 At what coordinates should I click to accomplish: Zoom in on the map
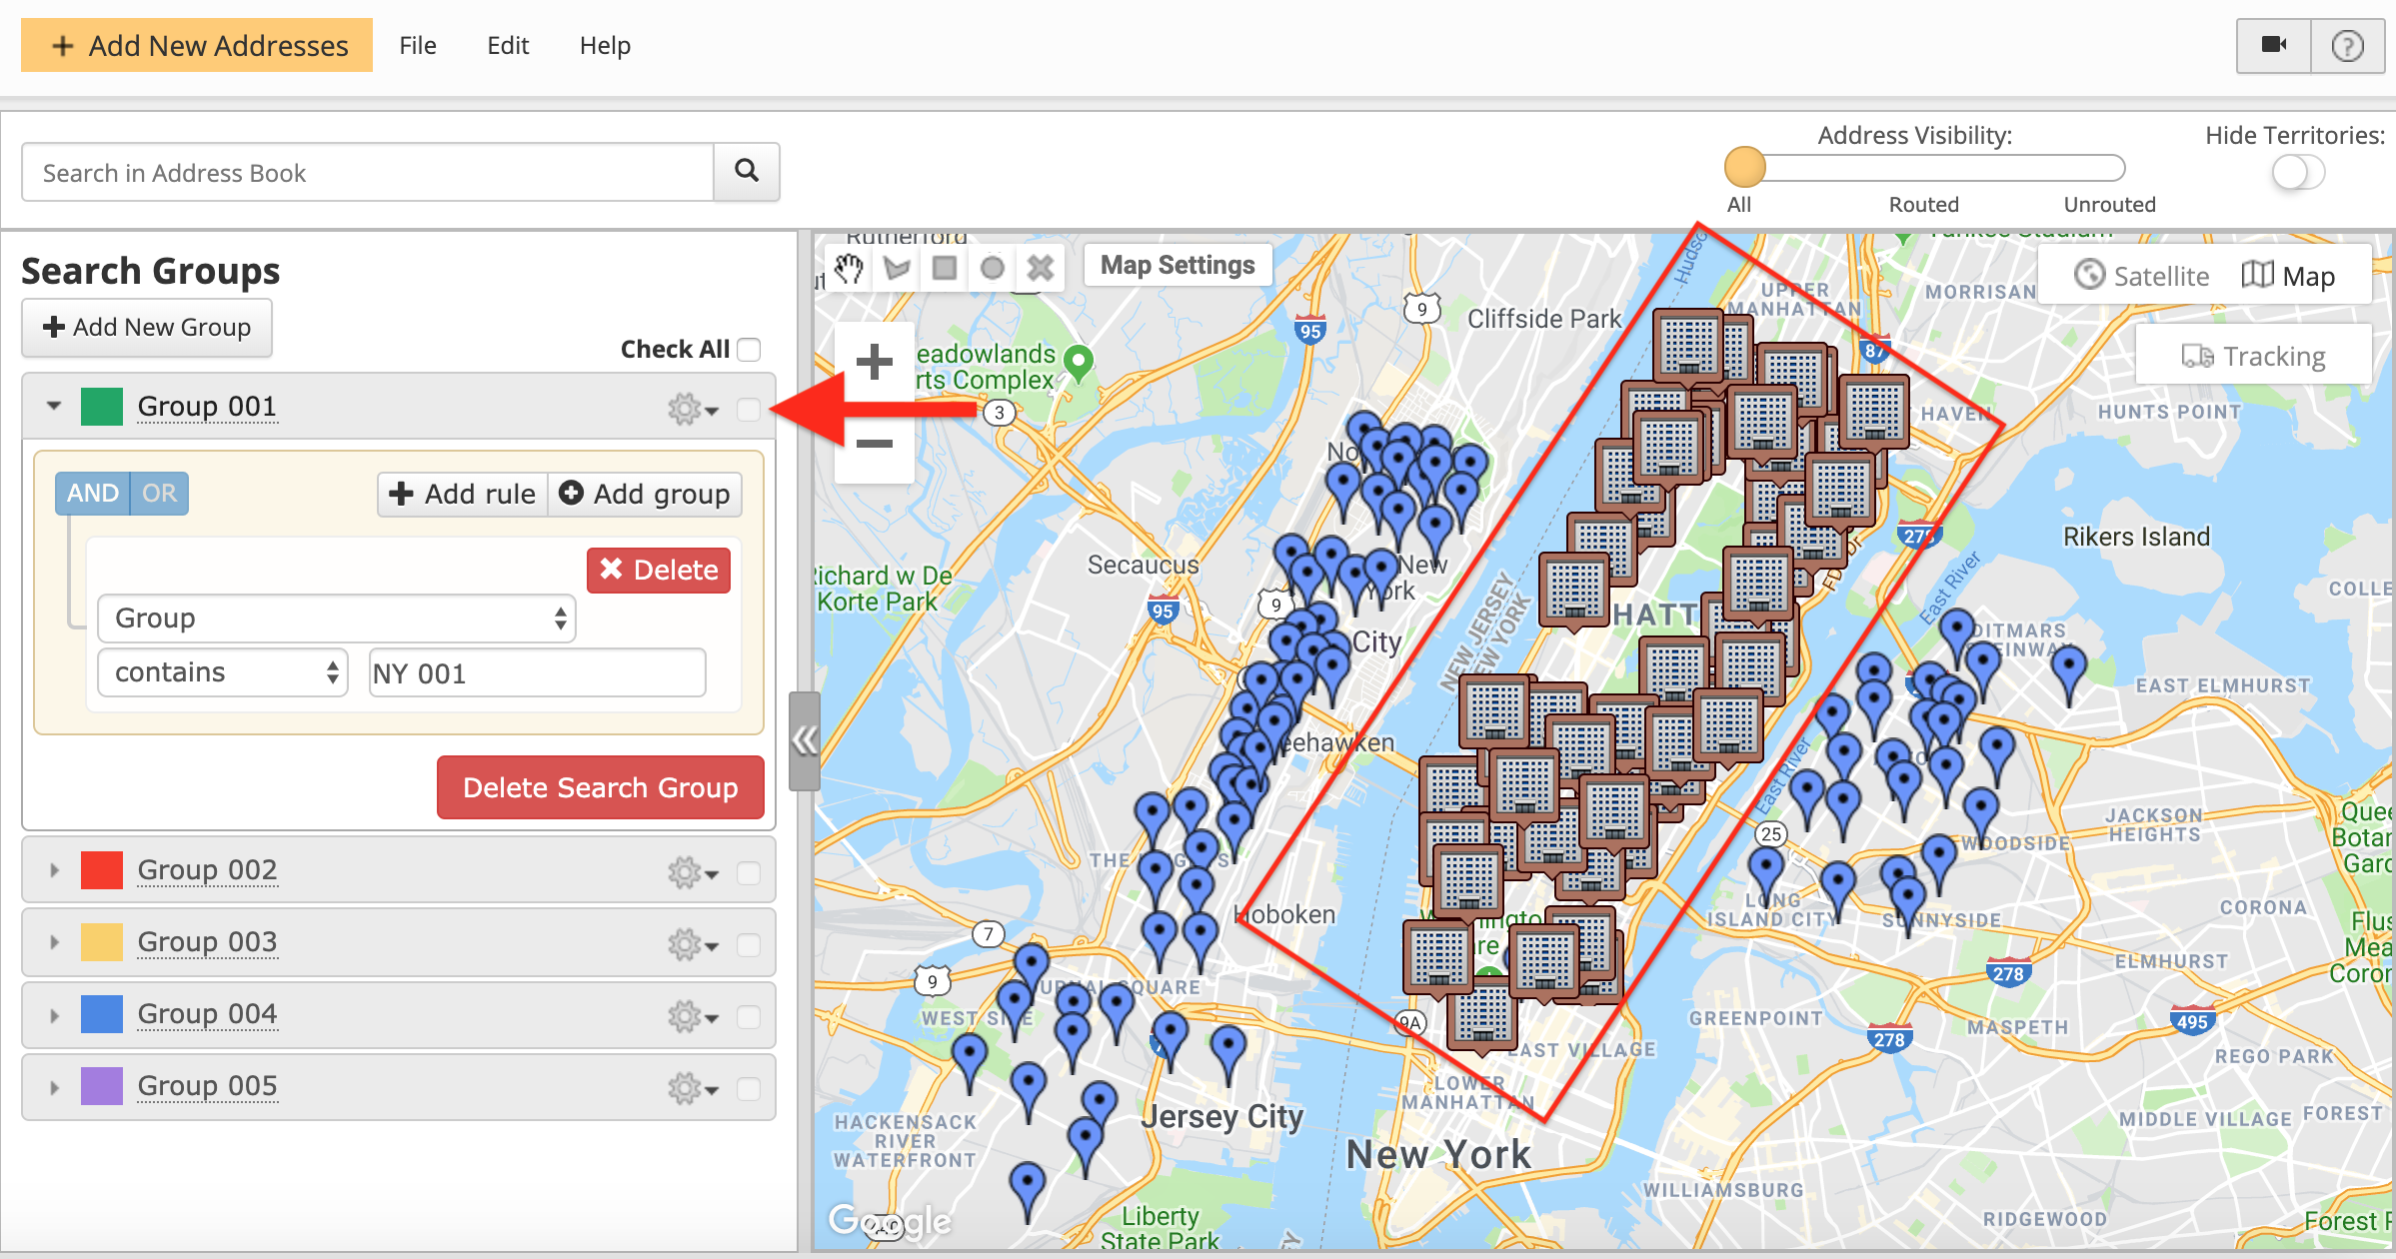(874, 362)
